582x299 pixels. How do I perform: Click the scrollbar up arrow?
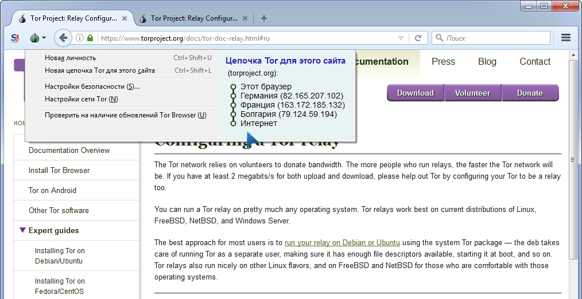(x=573, y=55)
